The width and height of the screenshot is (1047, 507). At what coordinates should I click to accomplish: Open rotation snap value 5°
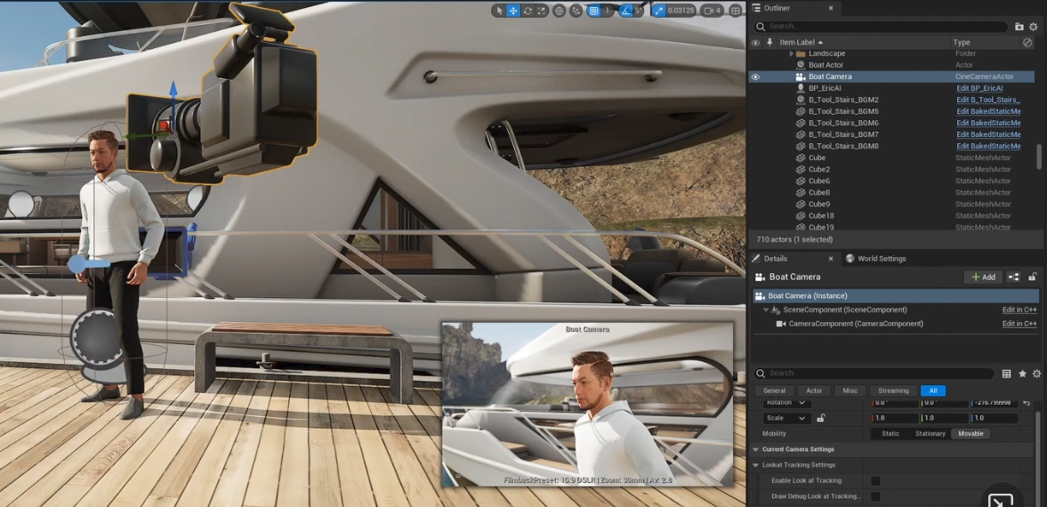[x=639, y=11]
